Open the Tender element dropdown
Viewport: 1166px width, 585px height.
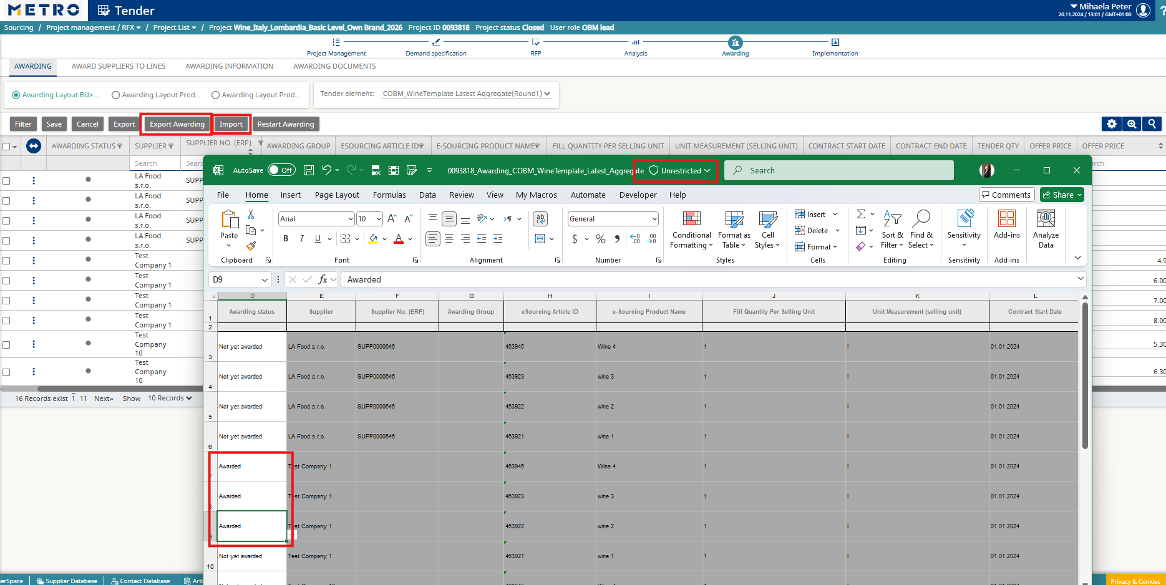coord(466,94)
